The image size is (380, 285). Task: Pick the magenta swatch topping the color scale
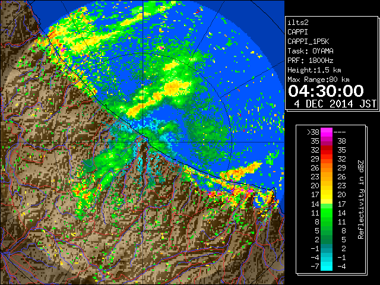pyautogui.click(x=327, y=132)
